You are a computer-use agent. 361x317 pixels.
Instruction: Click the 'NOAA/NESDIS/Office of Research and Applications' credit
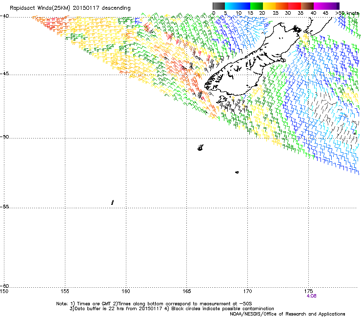[x=287, y=314]
